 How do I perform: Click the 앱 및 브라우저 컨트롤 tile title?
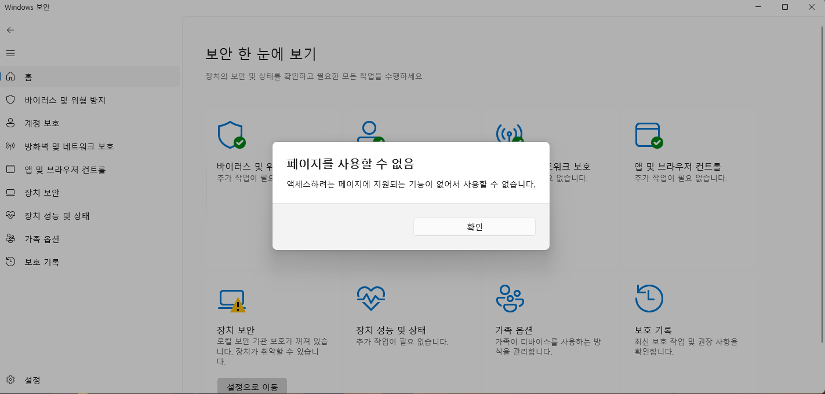click(x=678, y=167)
